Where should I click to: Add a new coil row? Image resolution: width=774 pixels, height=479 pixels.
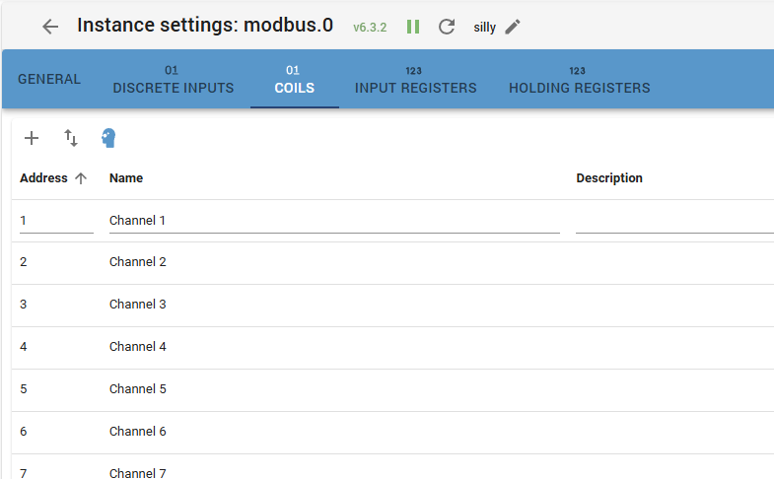32,138
